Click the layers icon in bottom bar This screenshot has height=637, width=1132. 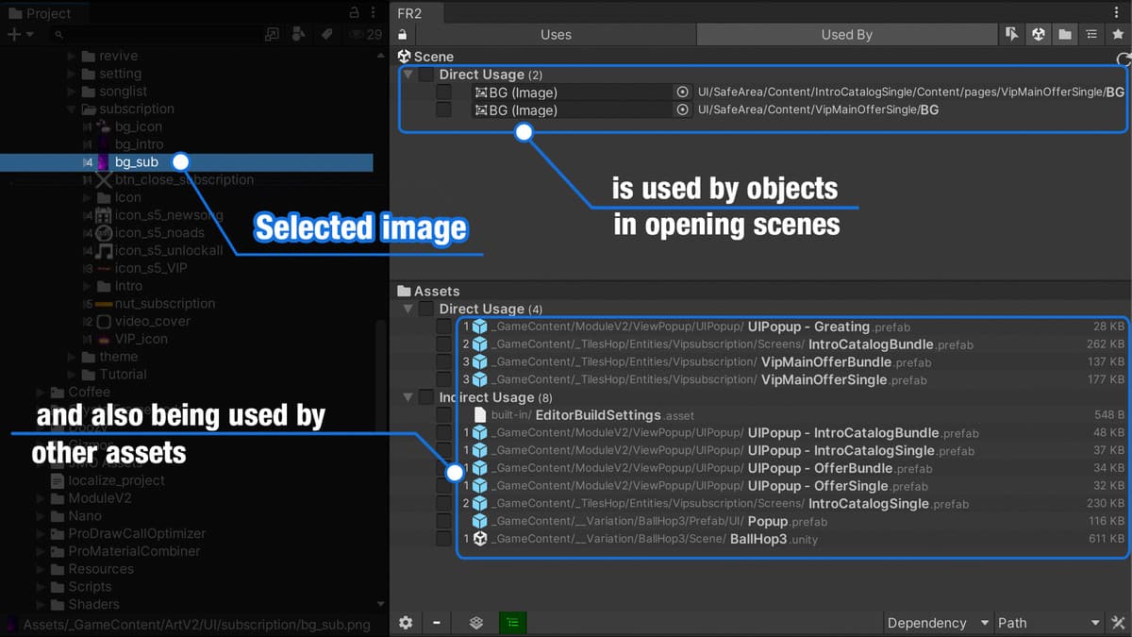(476, 623)
